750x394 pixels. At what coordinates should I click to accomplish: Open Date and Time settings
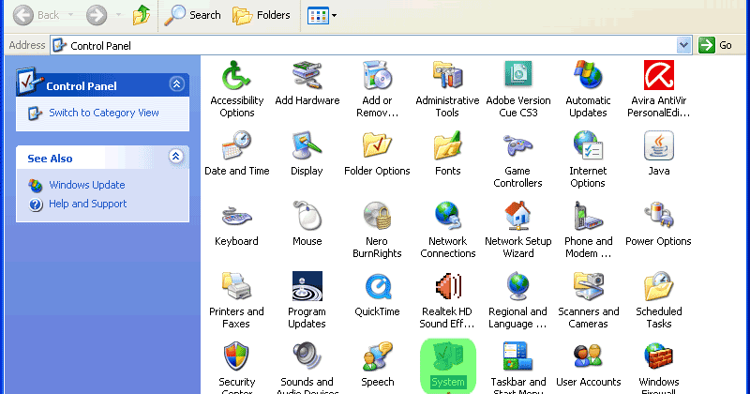coord(237,154)
